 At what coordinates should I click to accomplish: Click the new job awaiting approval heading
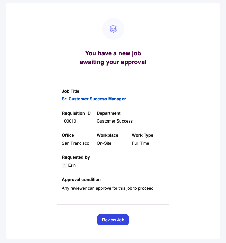pos(113,58)
